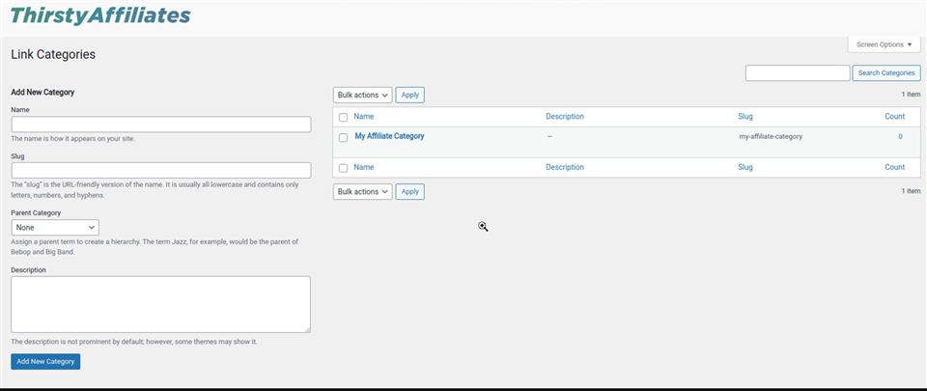Image resolution: width=927 pixels, height=391 pixels.
Task: Open the My Affiliate Category link
Action: click(x=389, y=136)
